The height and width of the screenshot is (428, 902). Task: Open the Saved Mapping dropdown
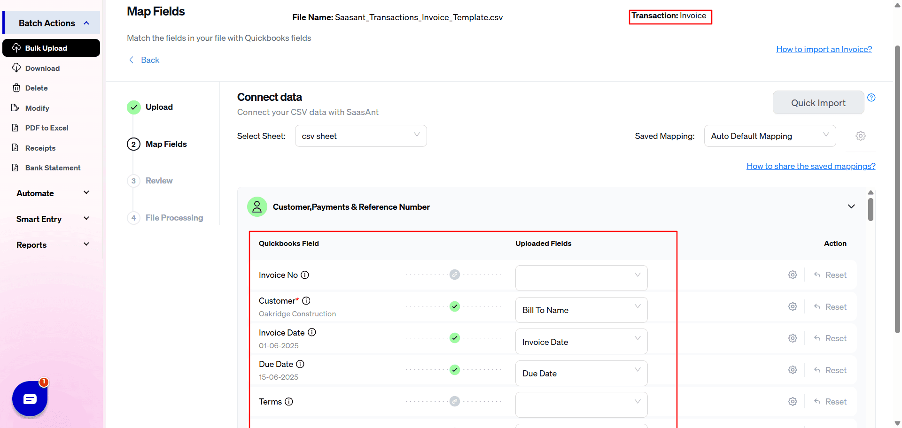coord(770,136)
